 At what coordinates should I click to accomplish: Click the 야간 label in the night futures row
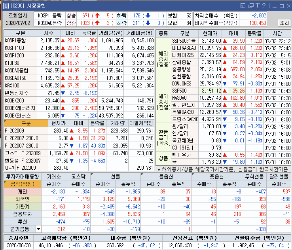pyautogui.click(x=9, y=168)
